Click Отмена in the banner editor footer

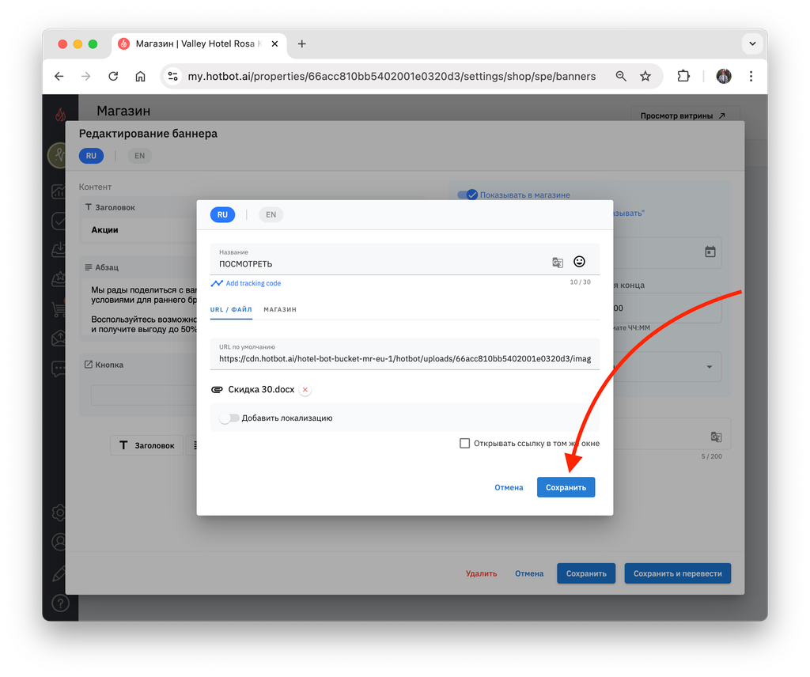(x=529, y=573)
